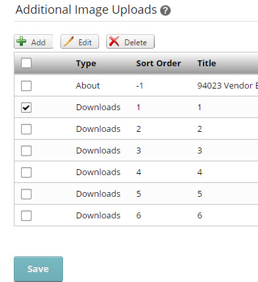
Task: Tick the Downloads row 4 checkbox
Action: (26, 172)
